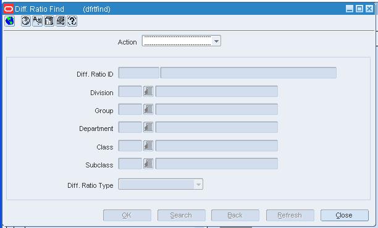Click the save disk toolbar icon
The height and width of the screenshot is (228, 378).
[49, 21]
